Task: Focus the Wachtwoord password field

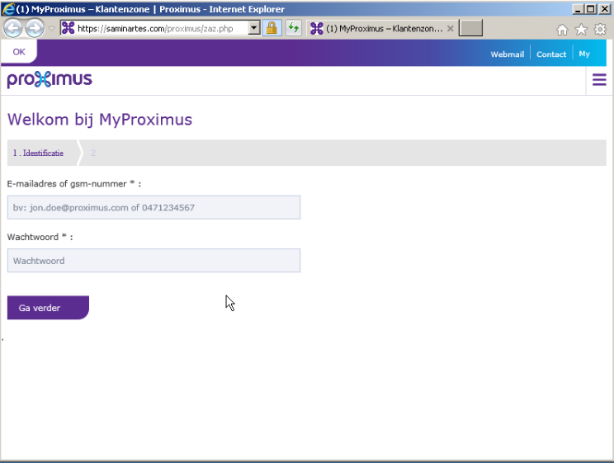Action: 153,261
